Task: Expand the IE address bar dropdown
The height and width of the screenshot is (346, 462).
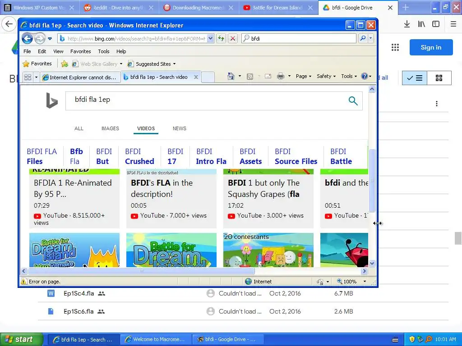Action: pyautogui.click(x=210, y=38)
